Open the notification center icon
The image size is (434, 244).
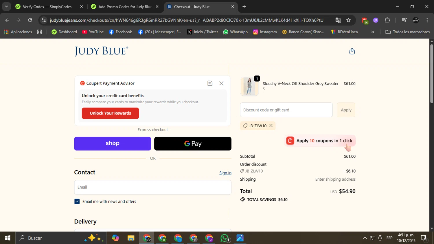click(x=424, y=238)
